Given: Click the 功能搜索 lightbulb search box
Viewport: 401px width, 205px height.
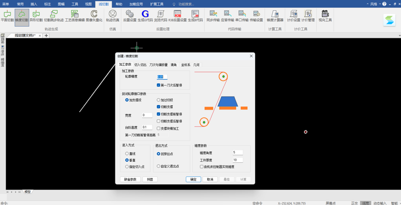Looking at the screenshot, I should 184,4.
